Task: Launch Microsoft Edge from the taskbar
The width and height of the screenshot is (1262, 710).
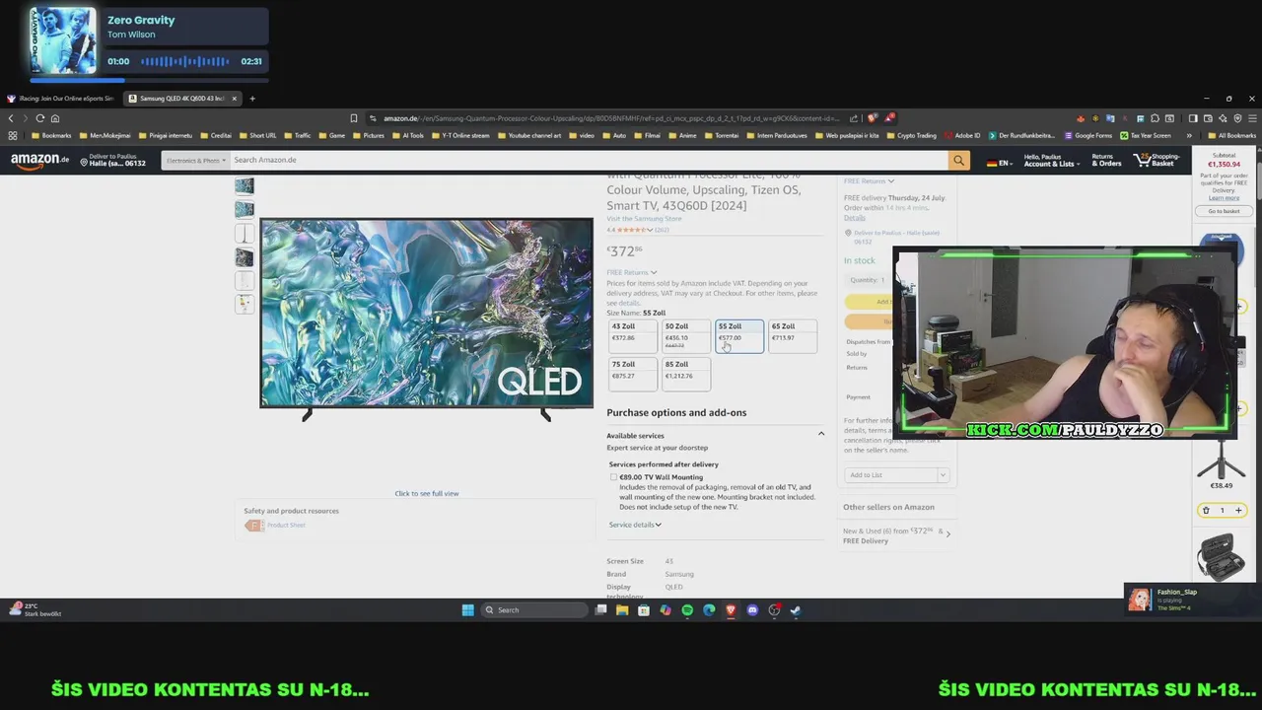Action: (x=709, y=609)
